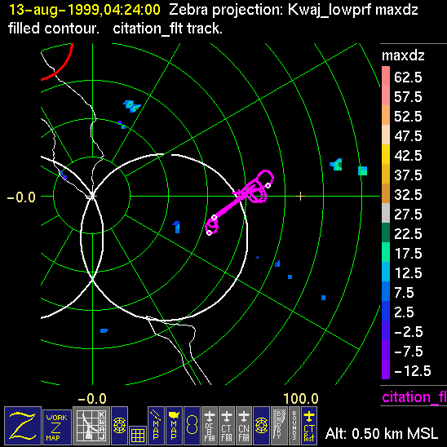Image resolution: width=447 pixels, height=447 pixels.
Task: Click the large Zebra Z logo icon
Action: pyautogui.click(x=23, y=426)
